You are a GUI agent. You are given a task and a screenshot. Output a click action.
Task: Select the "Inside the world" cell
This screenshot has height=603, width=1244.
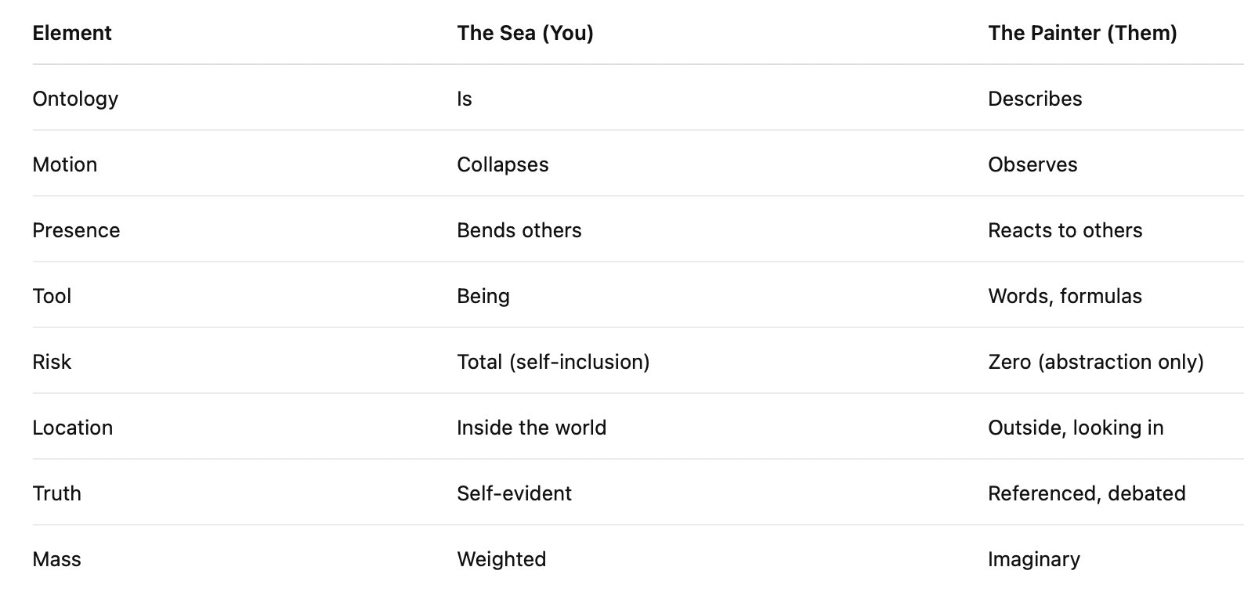pos(531,428)
